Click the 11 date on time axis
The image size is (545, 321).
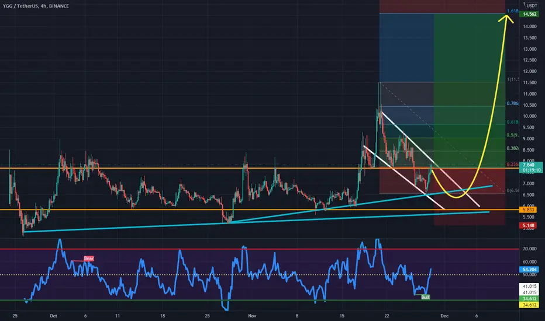click(118, 316)
